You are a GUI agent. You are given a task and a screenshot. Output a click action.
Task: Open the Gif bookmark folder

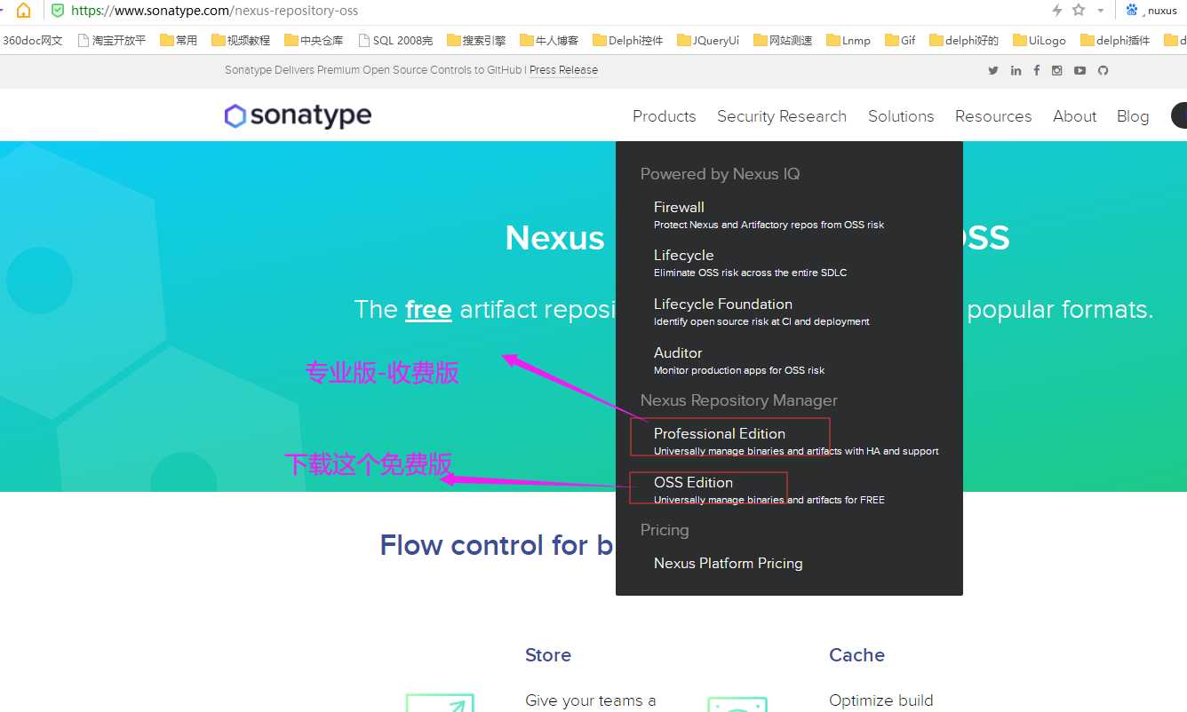point(900,40)
